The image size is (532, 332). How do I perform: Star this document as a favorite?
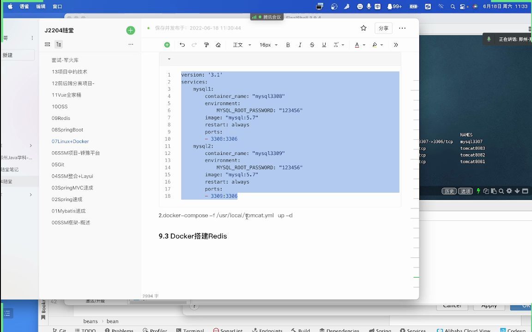[x=363, y=28]
